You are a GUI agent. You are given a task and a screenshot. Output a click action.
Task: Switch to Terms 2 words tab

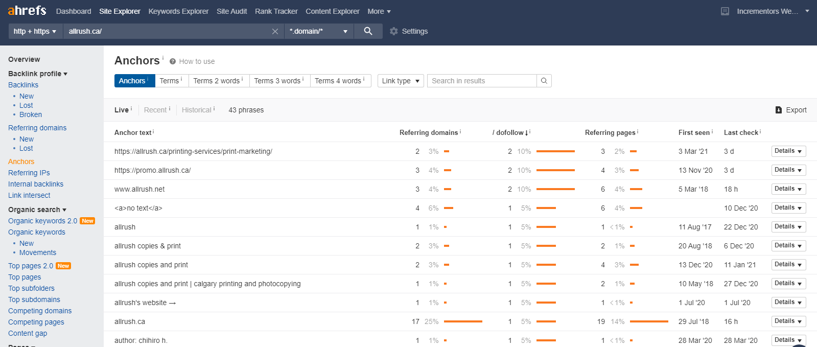219,81
